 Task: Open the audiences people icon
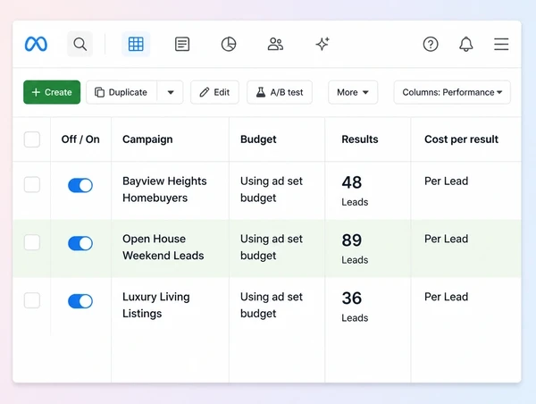click(x=275, y=44)
